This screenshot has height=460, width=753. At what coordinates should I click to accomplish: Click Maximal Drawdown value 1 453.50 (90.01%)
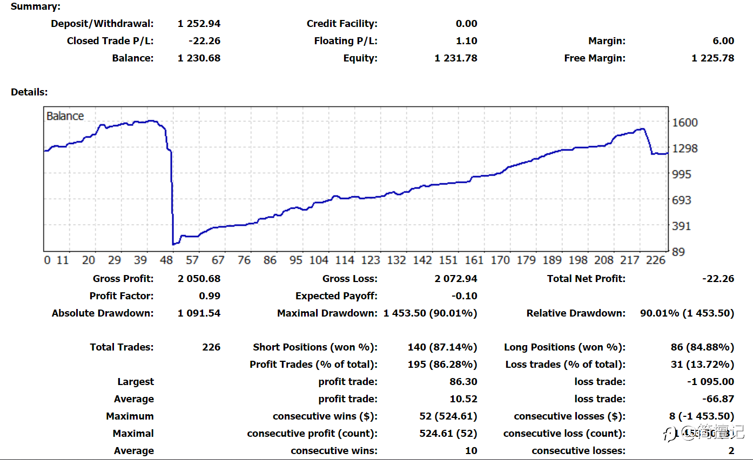(x=431, y=313)
